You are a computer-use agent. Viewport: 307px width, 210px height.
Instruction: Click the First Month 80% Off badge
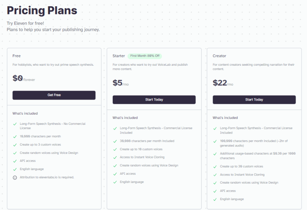145,56
